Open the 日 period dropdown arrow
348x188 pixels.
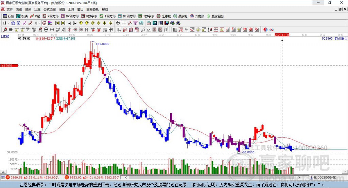(8, 23)
